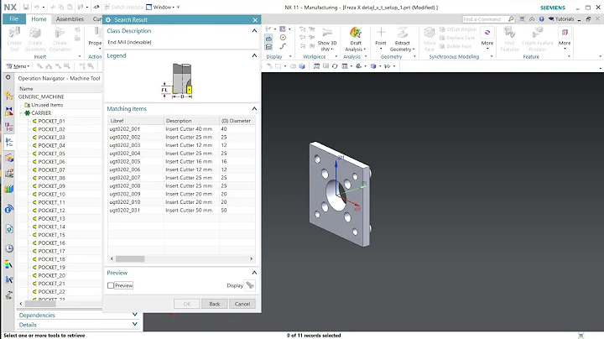Open the resource bar settings gear icon
Image resolution: width=604 pixels, height=339 pixels.
point(8,77)
